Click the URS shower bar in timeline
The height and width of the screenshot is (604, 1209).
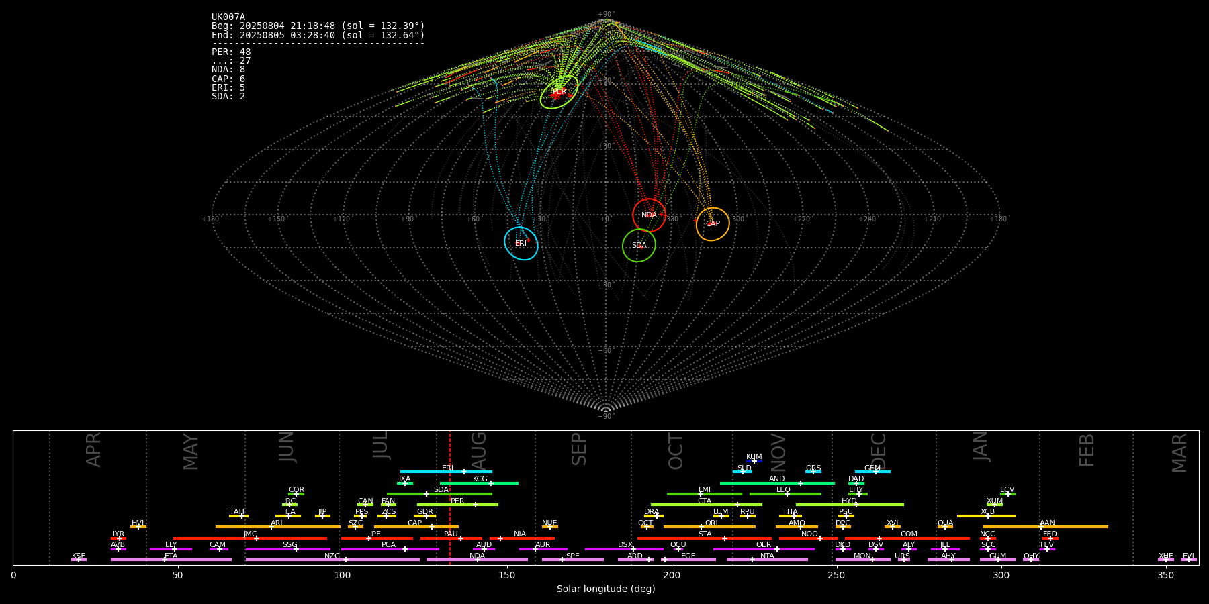pos(903,560)
